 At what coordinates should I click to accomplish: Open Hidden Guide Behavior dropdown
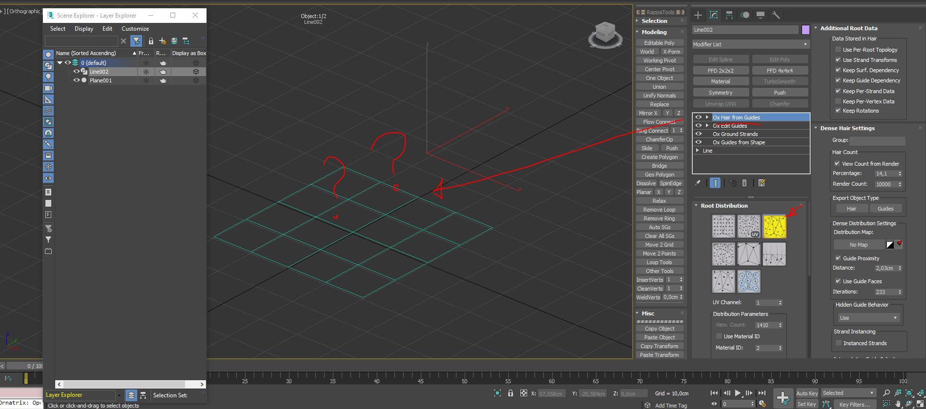pos(868,318)
